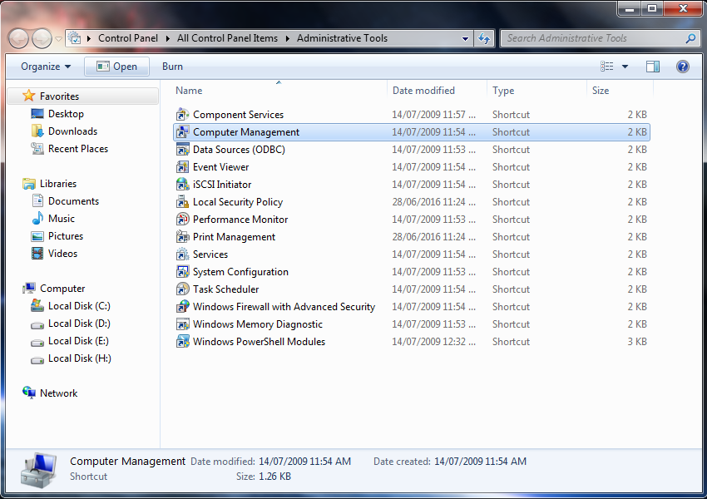This screenshot has height=499, width=707.
Task: Select the Event Viewer icon
Action: pyautogui.click(x=183, y=167)
